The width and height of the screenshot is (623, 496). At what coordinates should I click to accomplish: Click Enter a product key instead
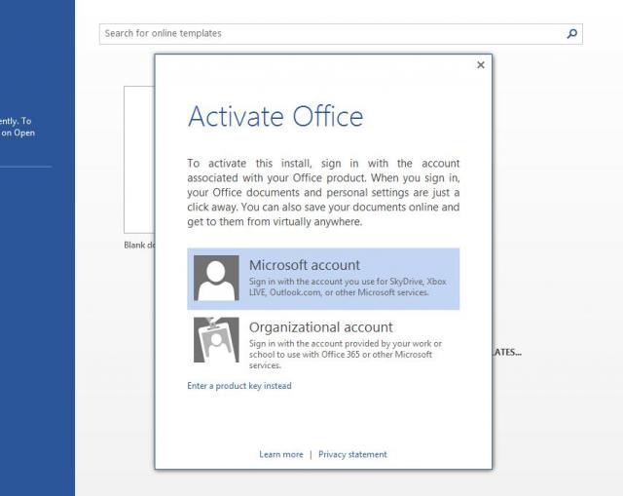[239, 386]
